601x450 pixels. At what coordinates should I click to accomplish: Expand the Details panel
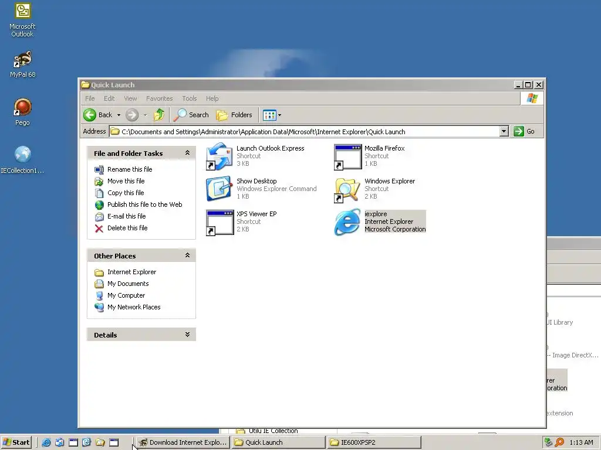pyautogui.click(x=187, y=335)
